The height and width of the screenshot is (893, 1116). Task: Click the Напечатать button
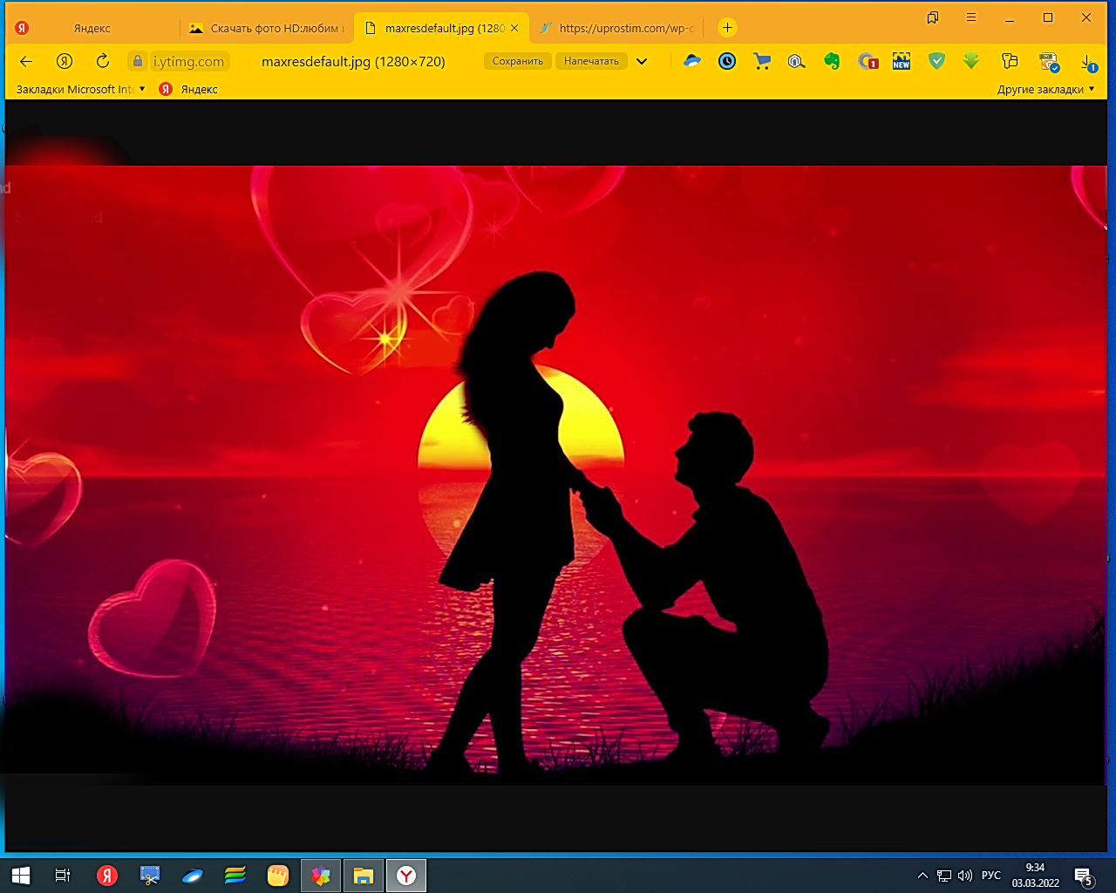(x=591, y=61)
